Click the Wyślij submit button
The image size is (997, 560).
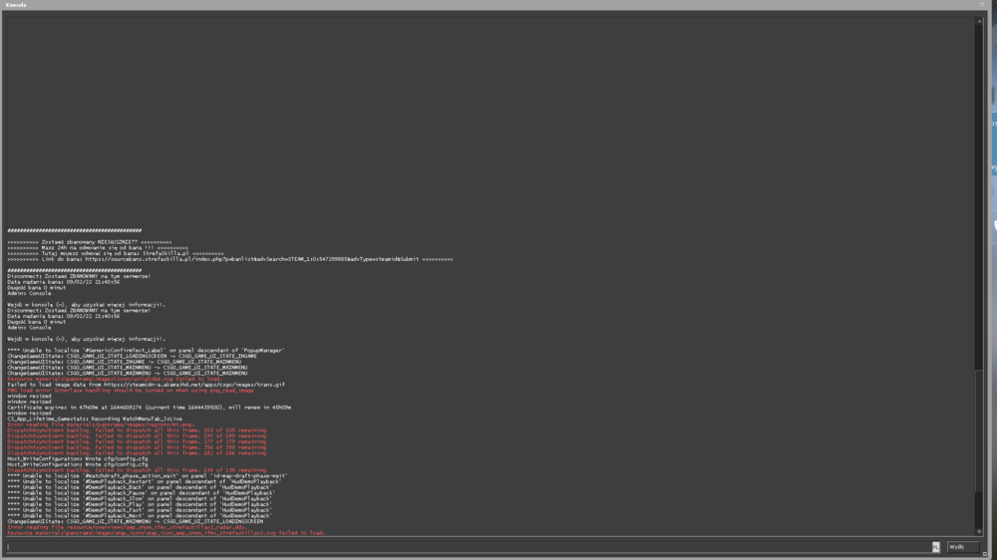pos(961,547)
